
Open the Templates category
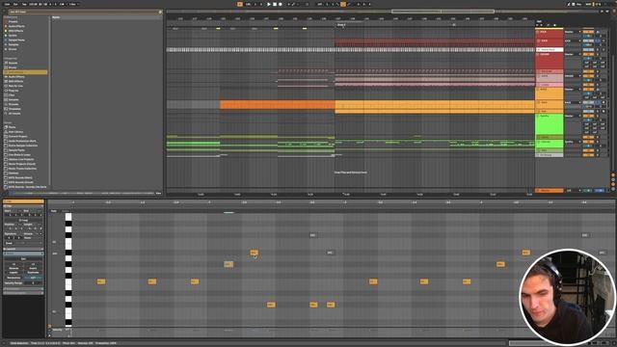(14, 109)
